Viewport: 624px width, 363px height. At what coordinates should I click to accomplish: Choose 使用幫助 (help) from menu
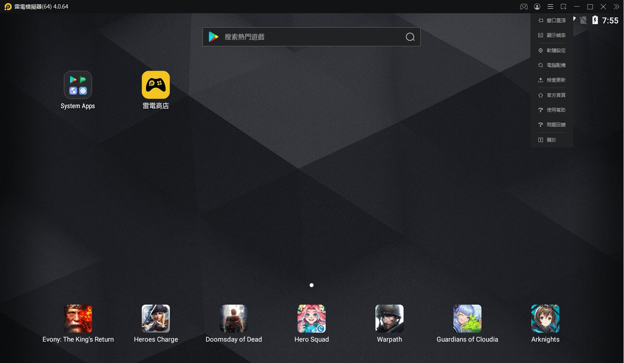click(552, 110)
